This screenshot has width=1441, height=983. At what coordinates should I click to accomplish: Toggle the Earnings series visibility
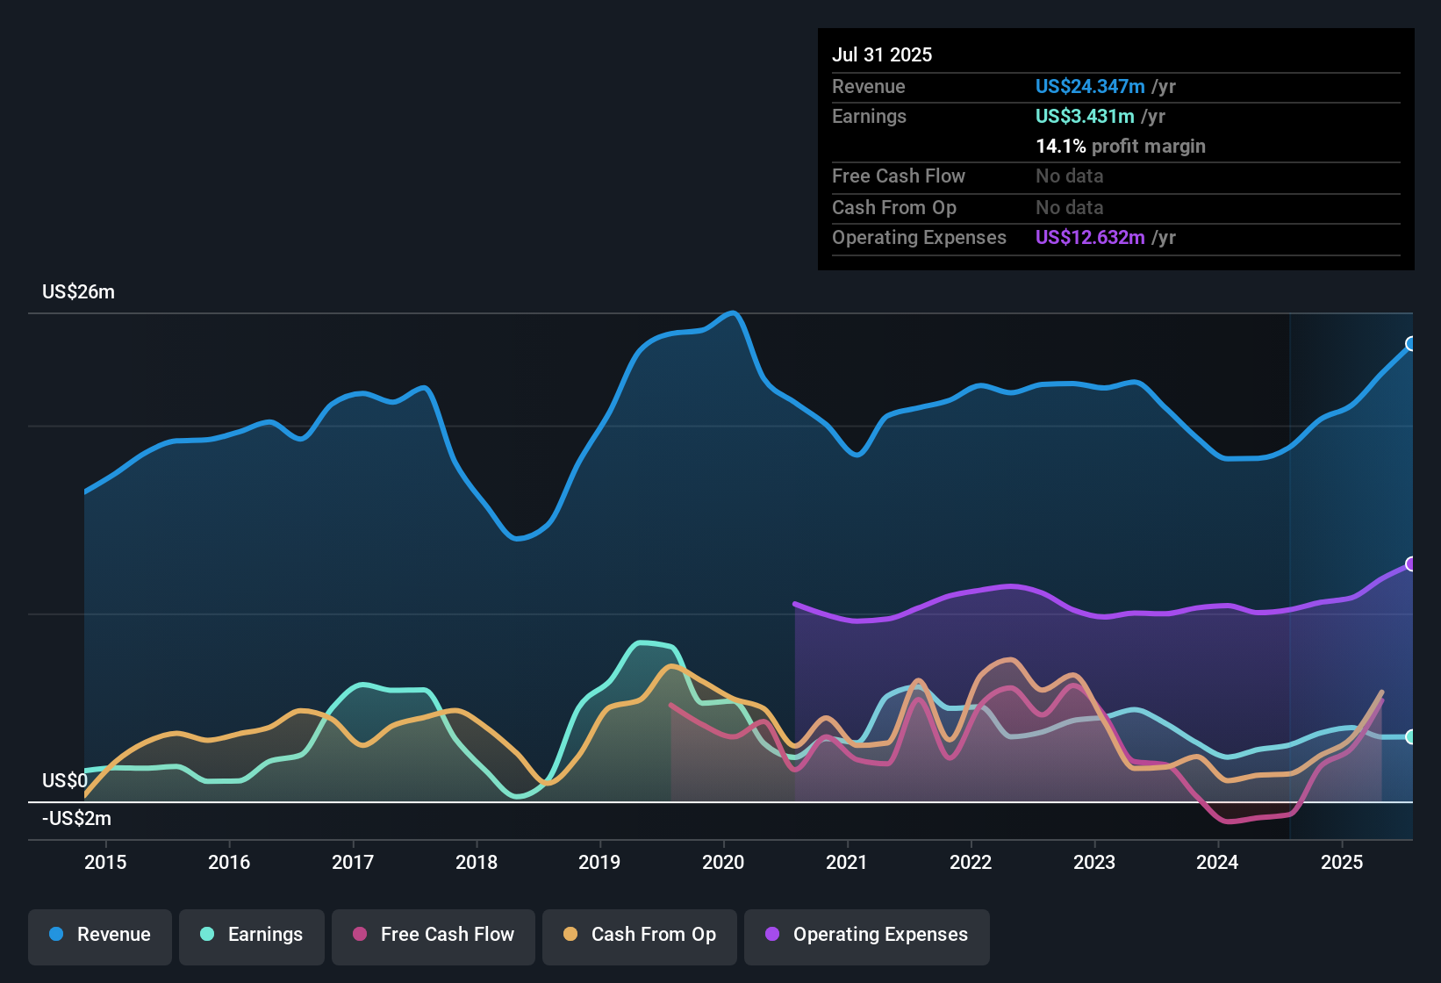pos(252,935)
